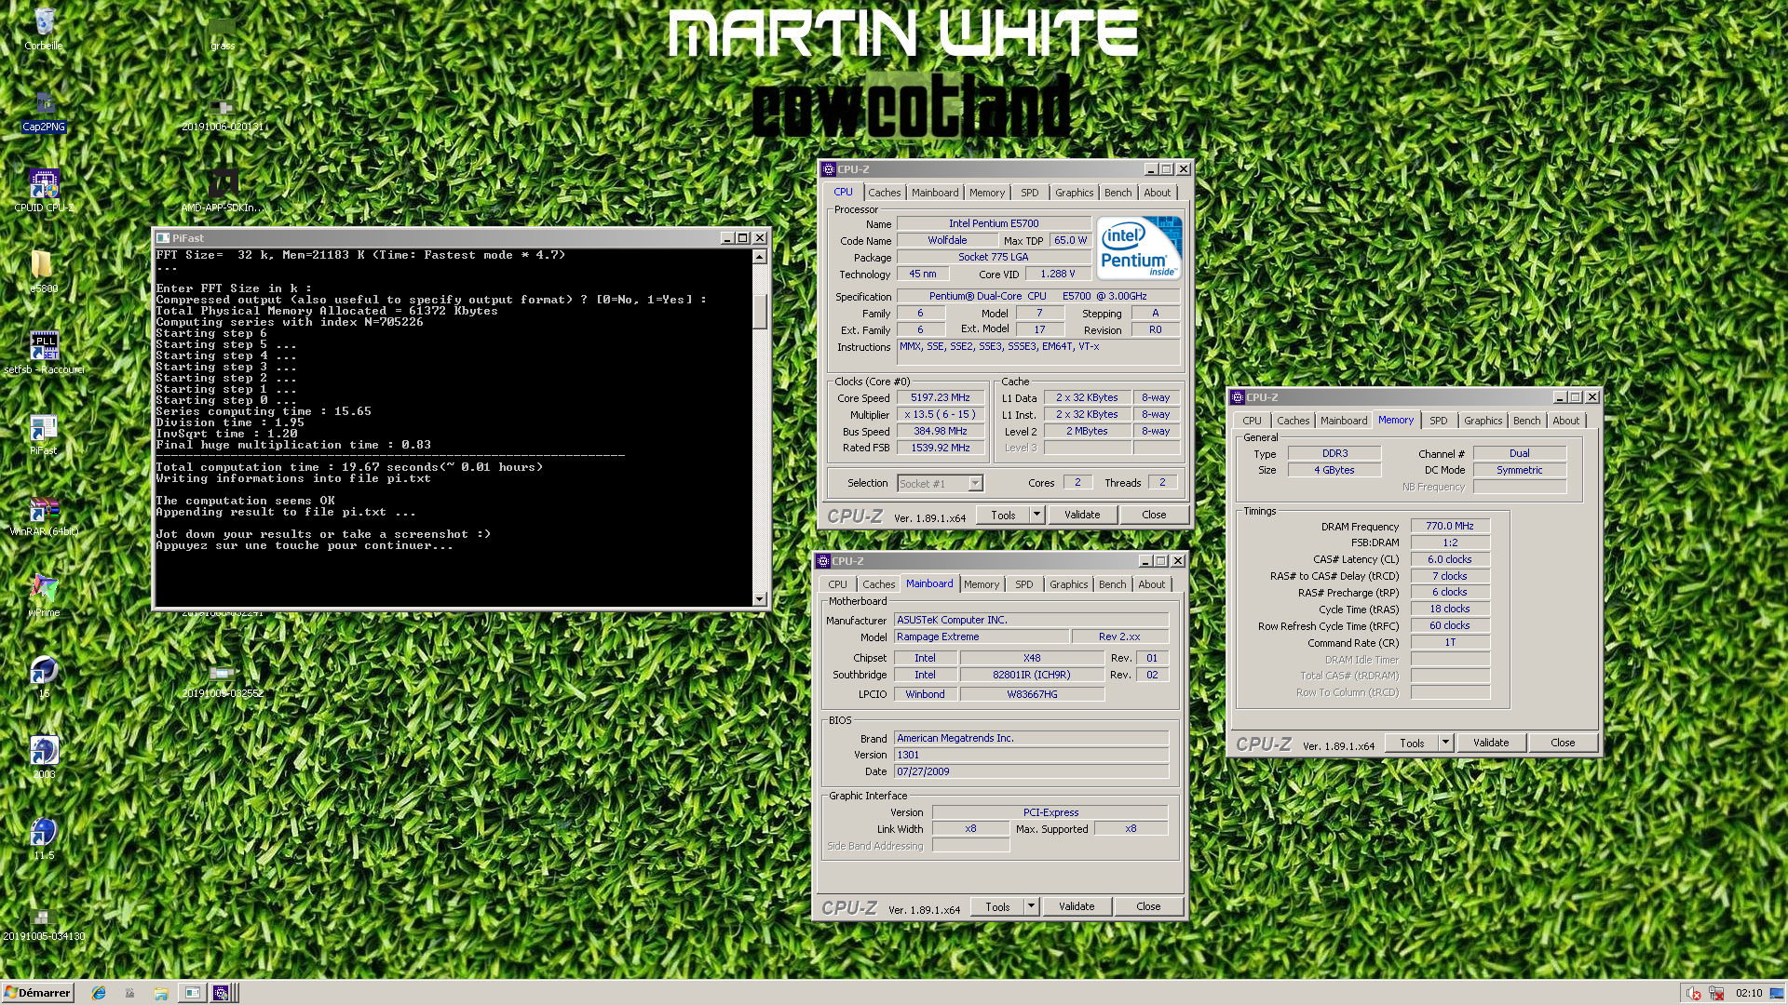Click the PiFast console taskbar button
The width and height of the screenshot is (1788, 1005).
point(192,993)
